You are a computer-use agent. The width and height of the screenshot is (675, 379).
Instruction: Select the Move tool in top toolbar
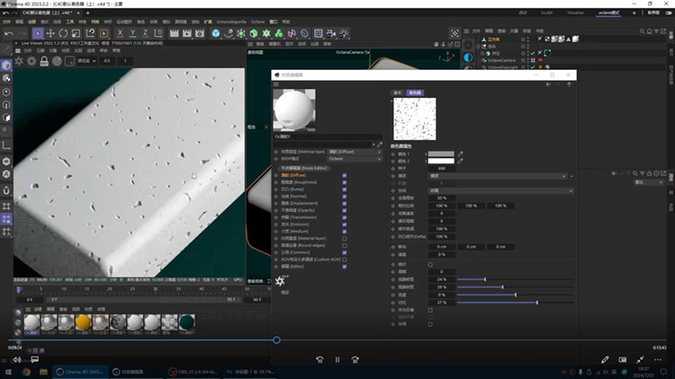[51, 34]
